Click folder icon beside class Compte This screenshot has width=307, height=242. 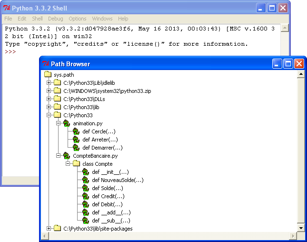[x=76, y=163]
